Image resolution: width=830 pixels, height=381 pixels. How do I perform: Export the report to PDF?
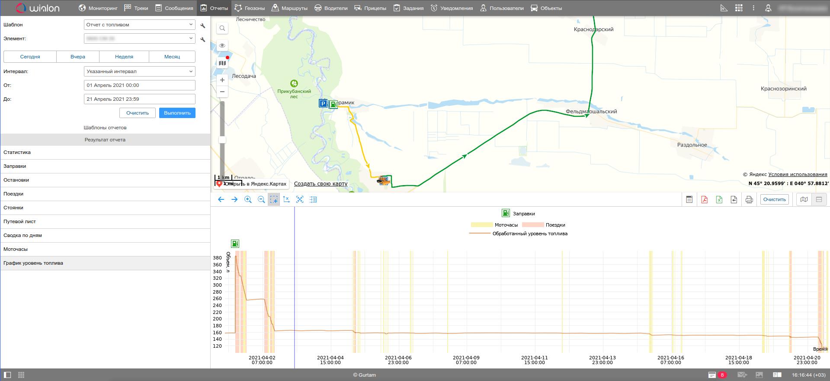coord(704,199)
